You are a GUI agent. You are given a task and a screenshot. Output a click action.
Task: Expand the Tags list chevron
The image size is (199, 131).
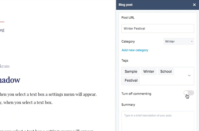[x=189, y=75]
